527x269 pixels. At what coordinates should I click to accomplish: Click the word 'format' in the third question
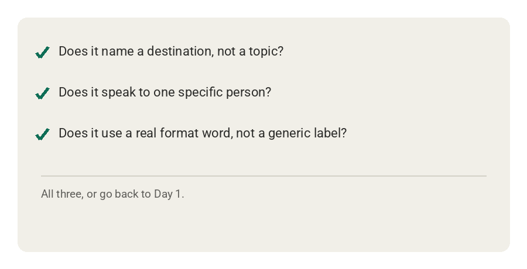click(x=179, y=133)
